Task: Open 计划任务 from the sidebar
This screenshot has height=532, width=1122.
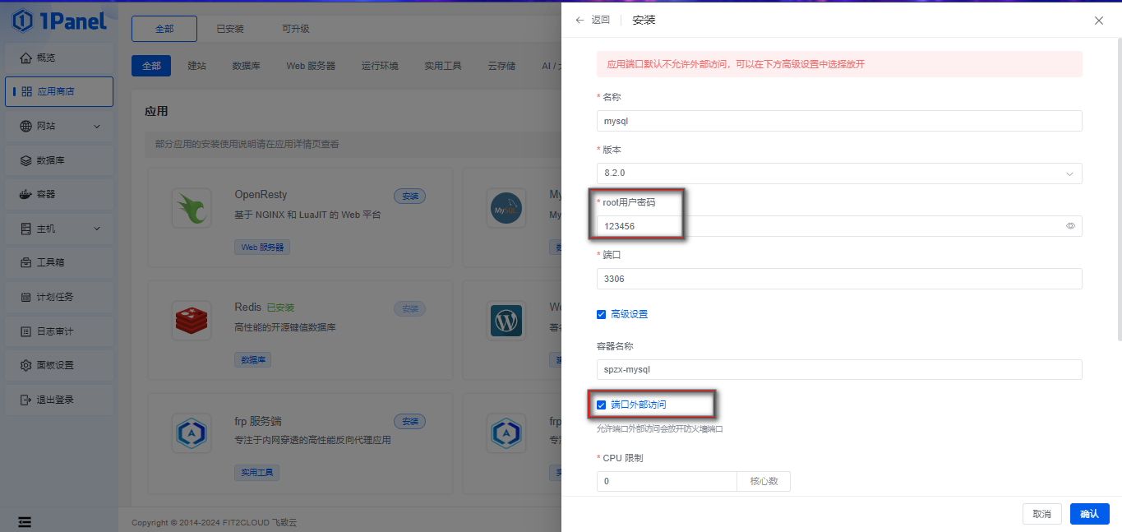Action: 55,297
